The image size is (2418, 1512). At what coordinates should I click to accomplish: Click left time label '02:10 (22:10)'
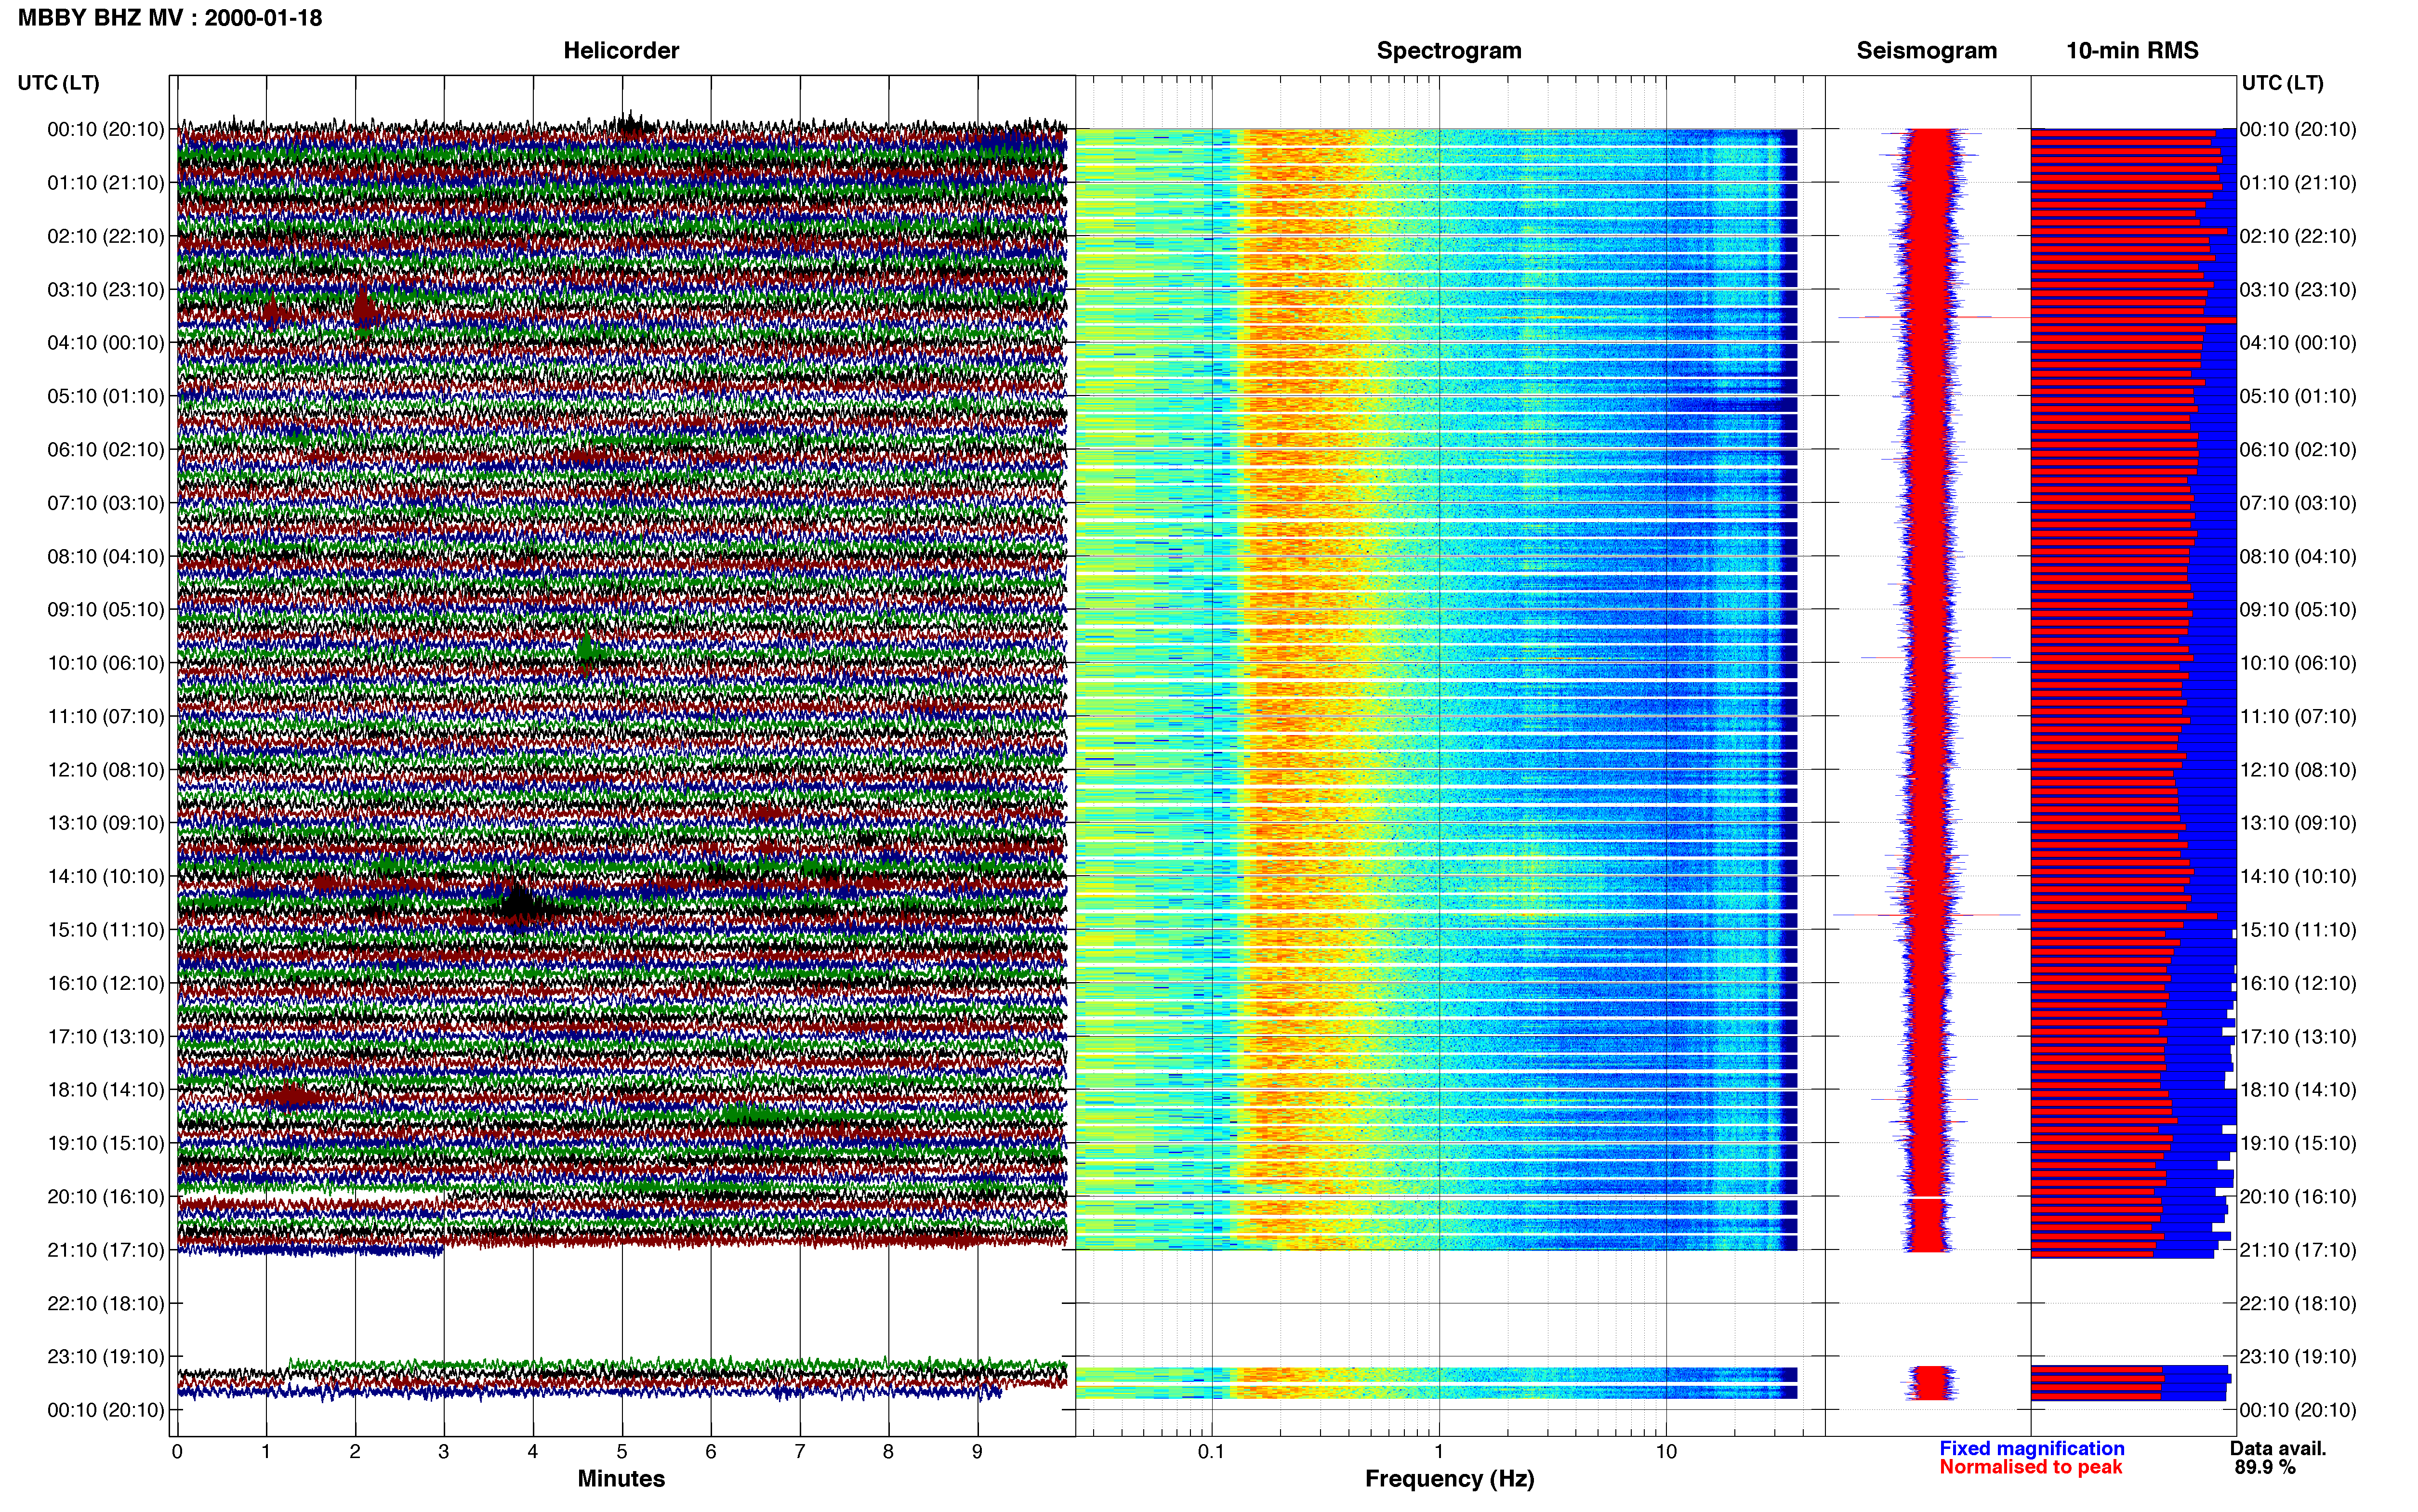[106, 236]
